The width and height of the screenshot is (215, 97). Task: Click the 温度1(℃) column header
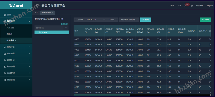click(192, 31)
